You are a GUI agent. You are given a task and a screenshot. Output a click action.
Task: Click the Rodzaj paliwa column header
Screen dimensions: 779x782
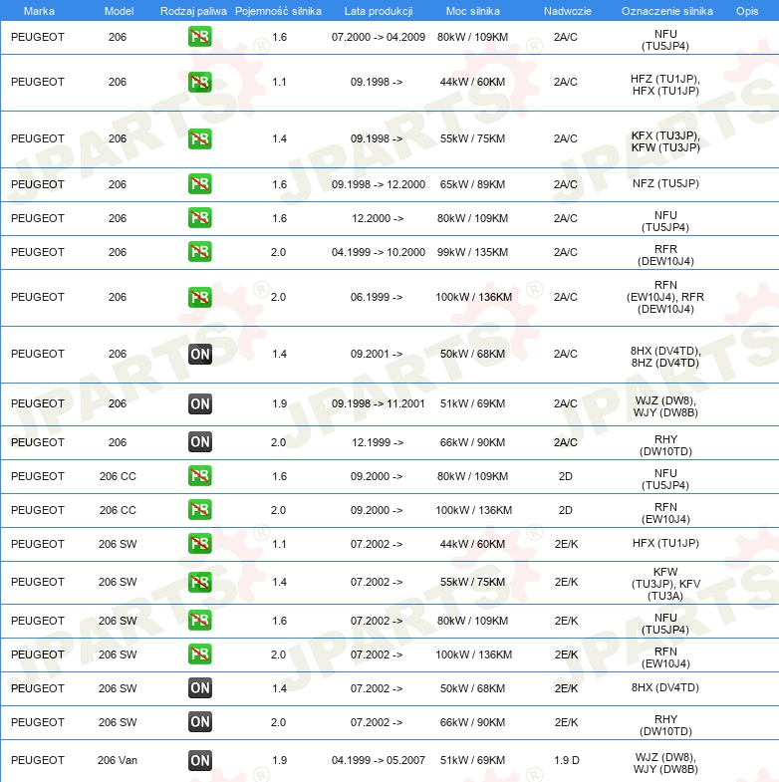[x=193, y=11]
